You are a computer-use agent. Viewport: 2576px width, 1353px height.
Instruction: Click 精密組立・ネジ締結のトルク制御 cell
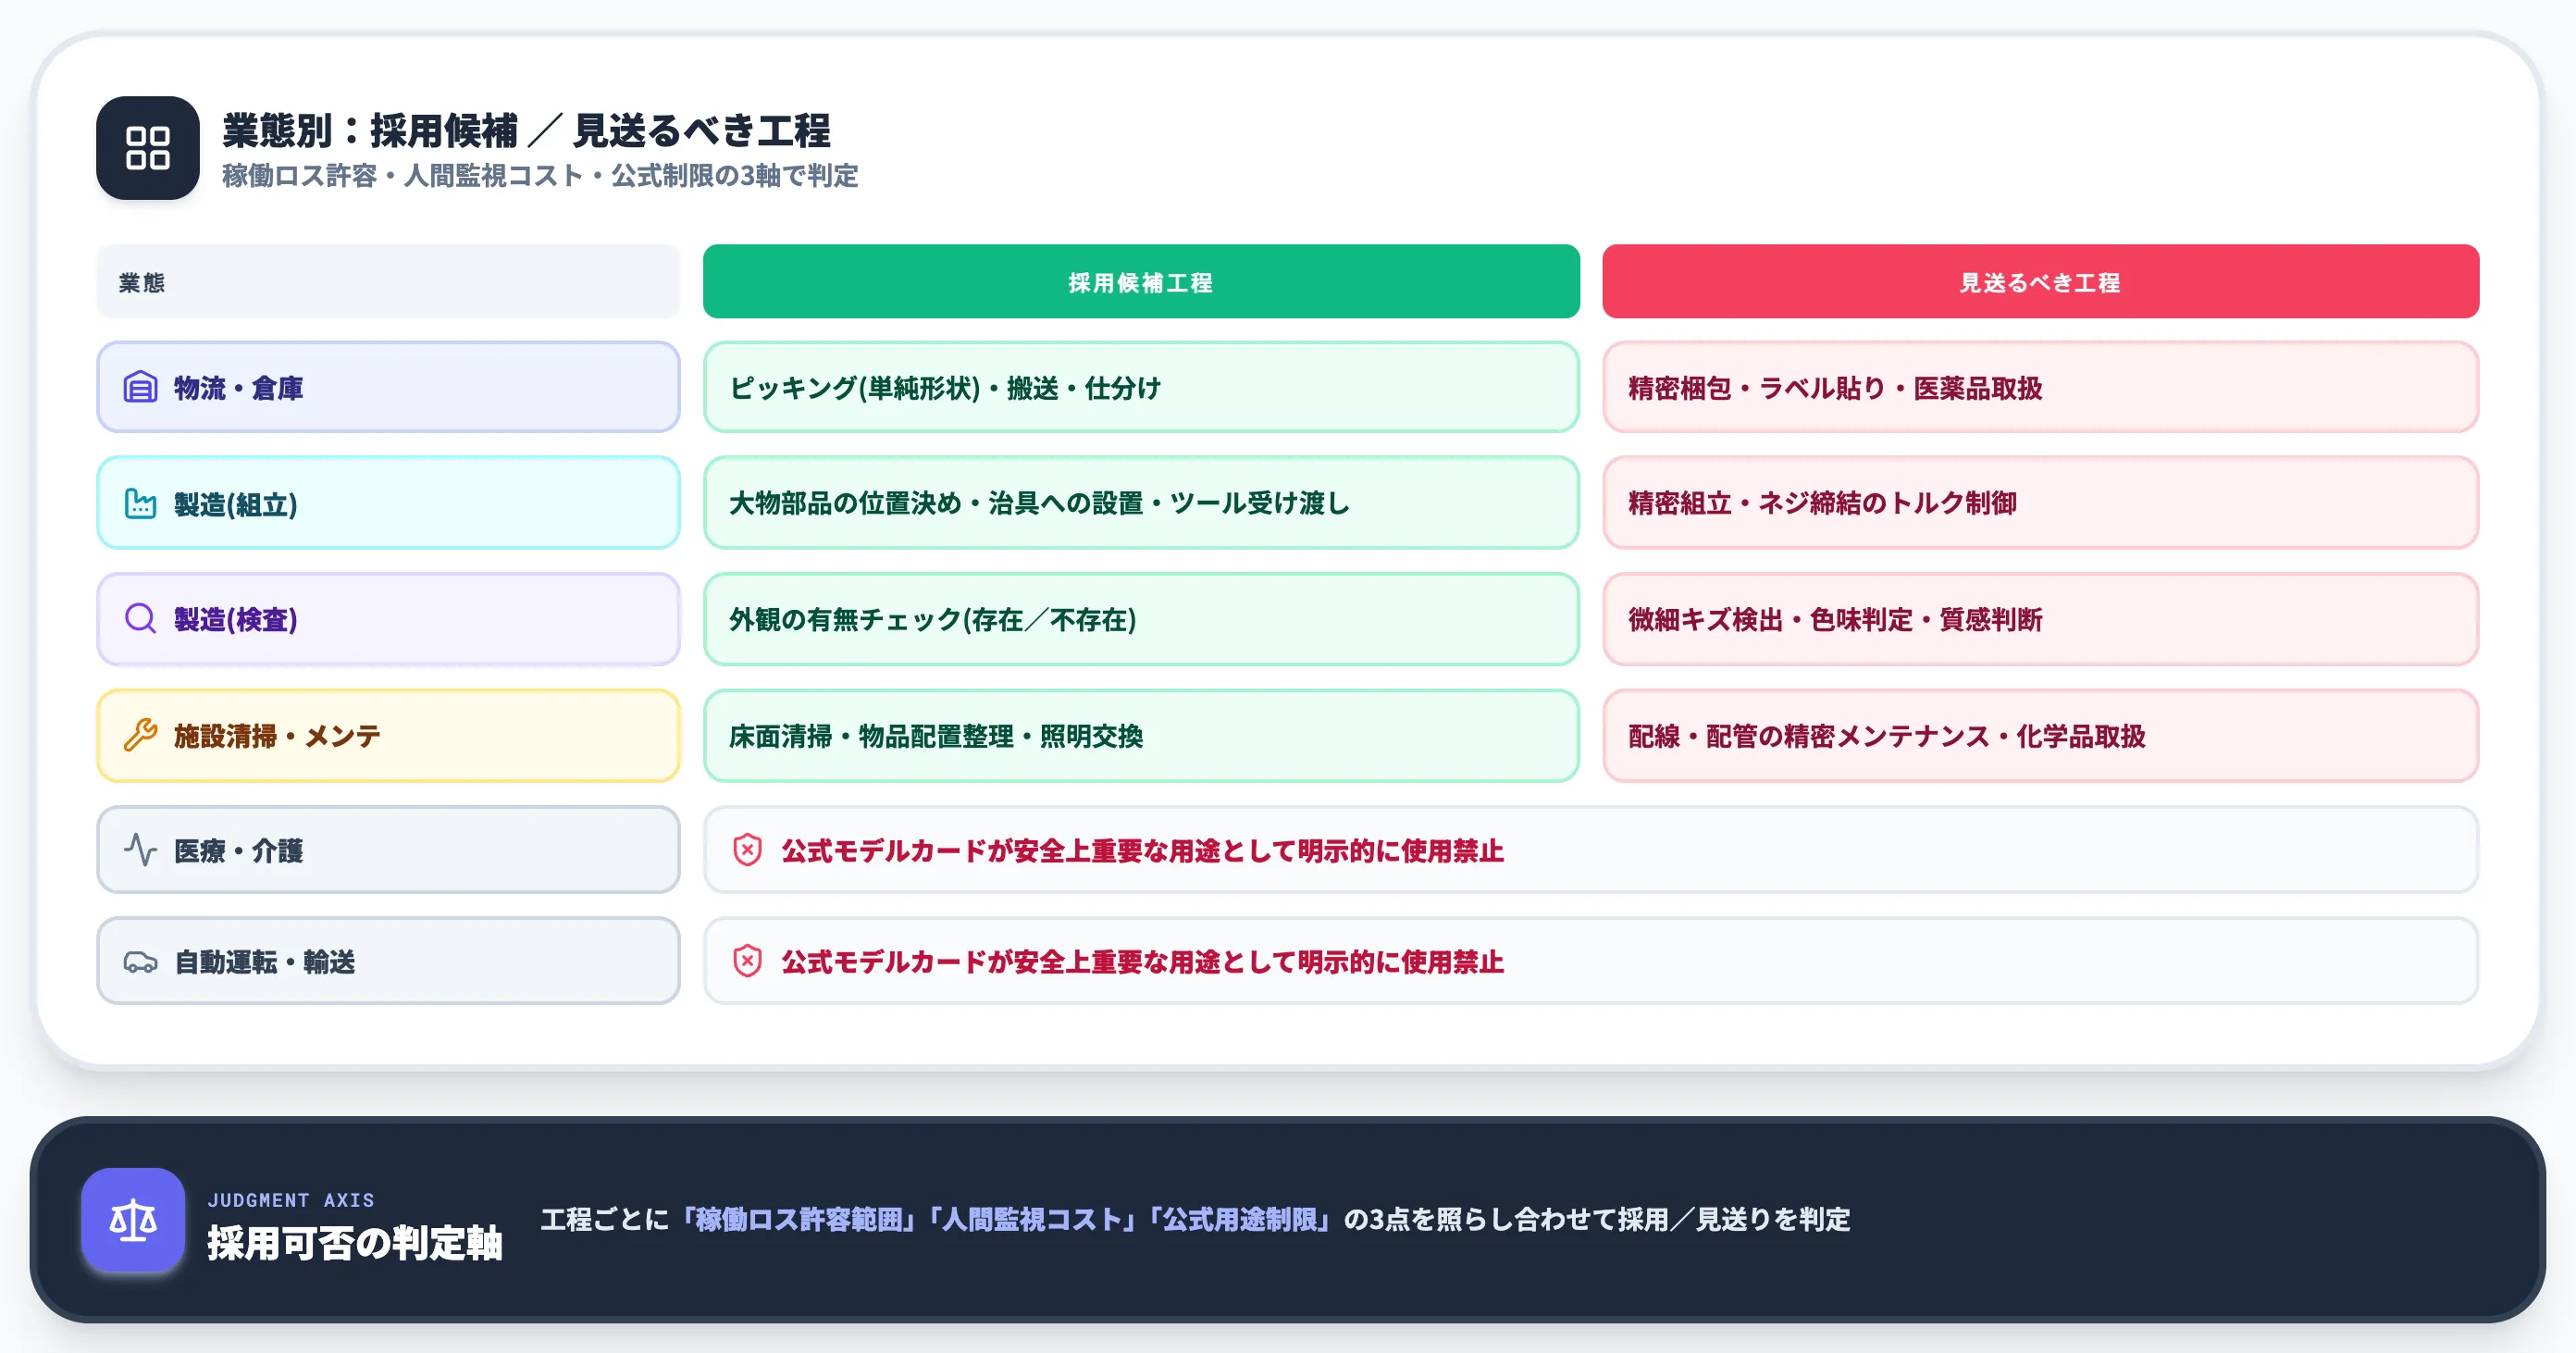2040,503
